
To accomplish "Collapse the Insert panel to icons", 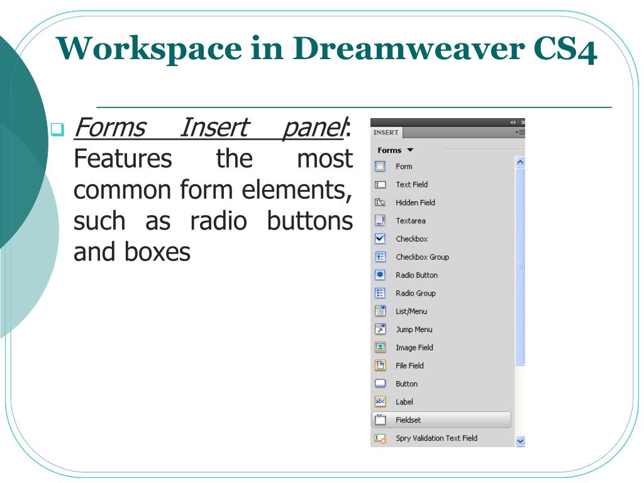I will click(x=513, y=123).
